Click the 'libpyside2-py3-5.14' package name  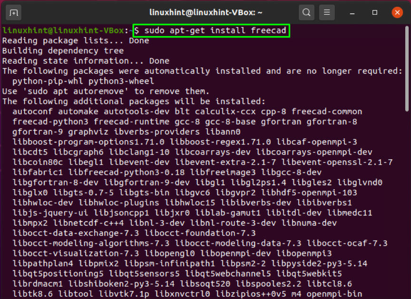pyautogui.click(x=319, y=264)
